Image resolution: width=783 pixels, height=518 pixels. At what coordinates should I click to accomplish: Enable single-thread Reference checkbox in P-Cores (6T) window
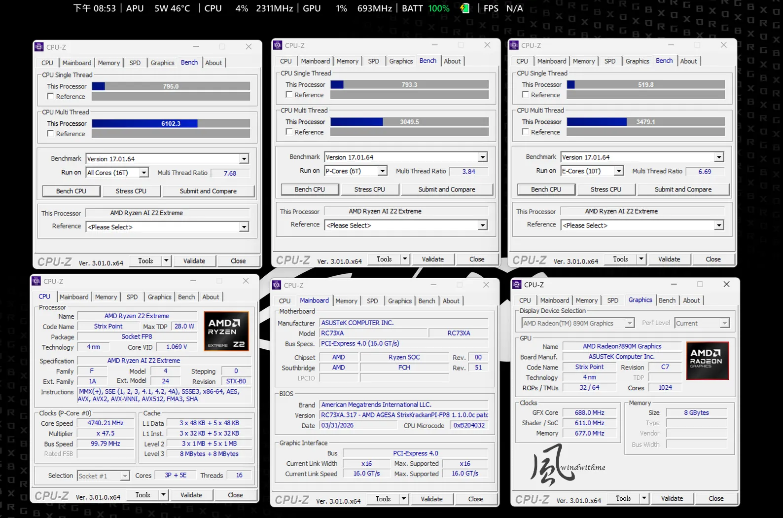289,95
